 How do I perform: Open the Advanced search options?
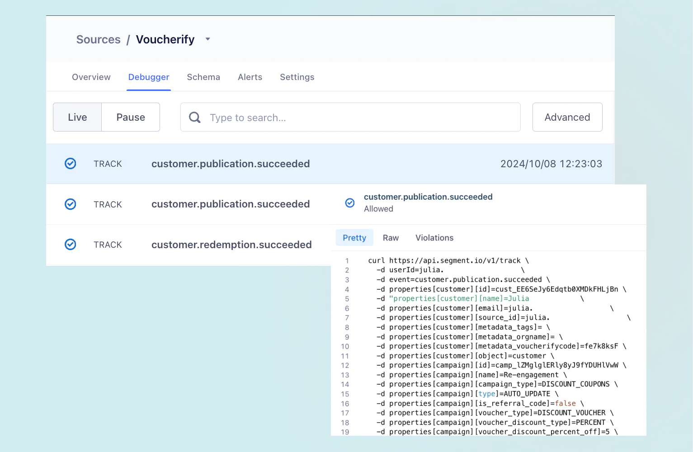[567, 117]
